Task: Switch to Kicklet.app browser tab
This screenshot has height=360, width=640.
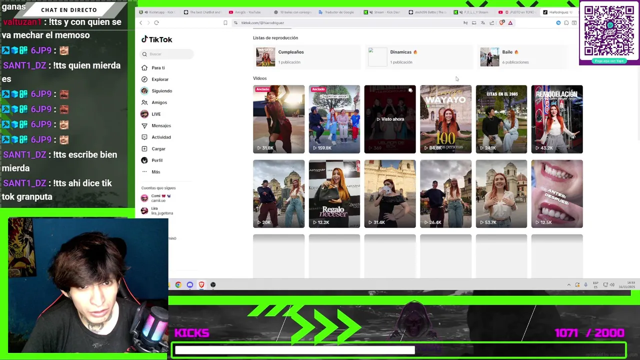Action: [x=157, y=12]
